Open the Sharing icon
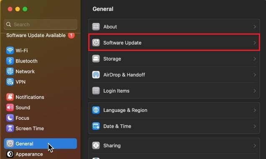This screenshot has height=159, width=266. pos(96,146)
